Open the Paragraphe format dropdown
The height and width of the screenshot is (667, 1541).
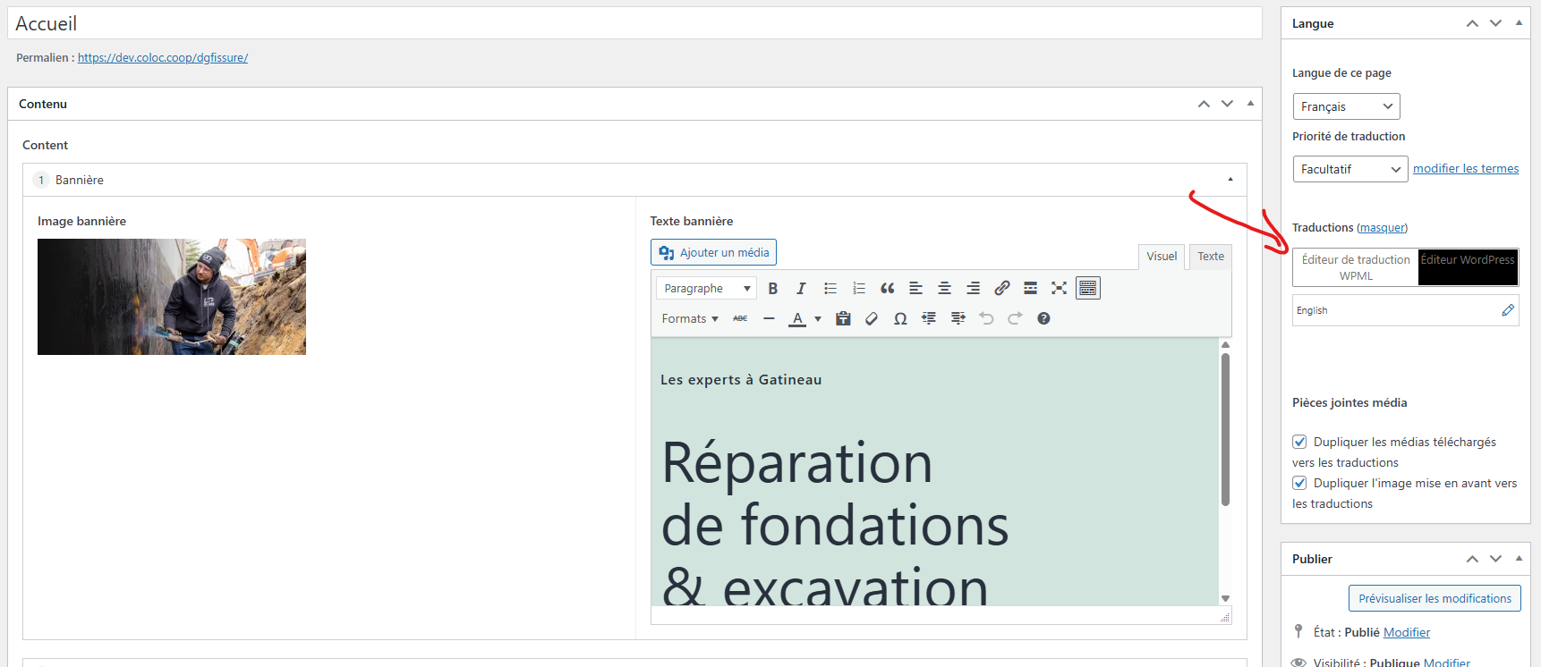pyautogui.click(x=706, y=288)
